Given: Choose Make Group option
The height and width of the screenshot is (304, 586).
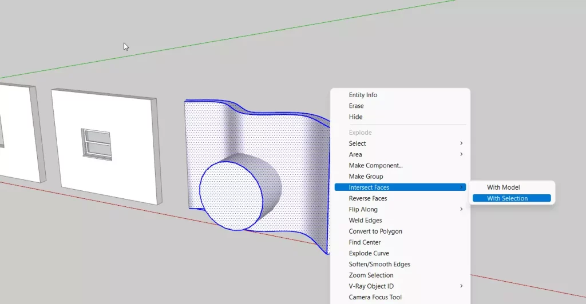Looking at the screenshot, I should [400, 177].
